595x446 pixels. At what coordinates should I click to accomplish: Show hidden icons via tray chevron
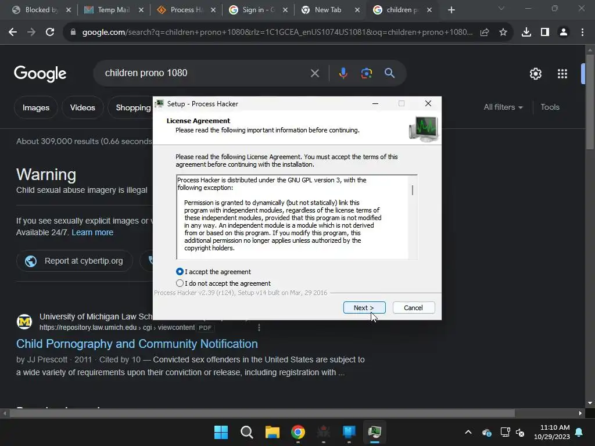(x=468, y=432)
